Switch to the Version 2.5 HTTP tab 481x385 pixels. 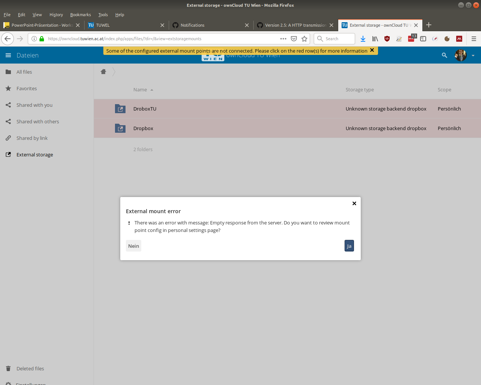pos(295,25)
